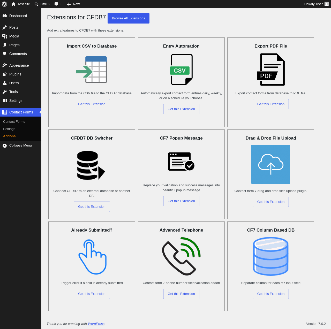This screenshot has width=331, height=329.
Task: Click the user avatar icon
Action: pos(327,4)
